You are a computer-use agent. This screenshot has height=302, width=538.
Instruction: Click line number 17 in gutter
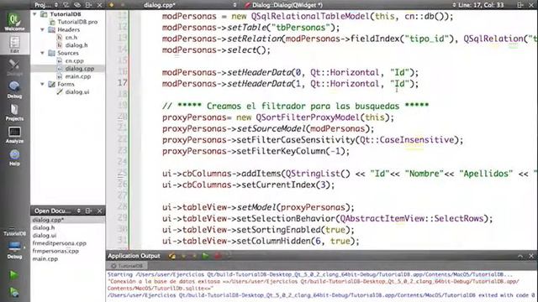pos(123,83)
